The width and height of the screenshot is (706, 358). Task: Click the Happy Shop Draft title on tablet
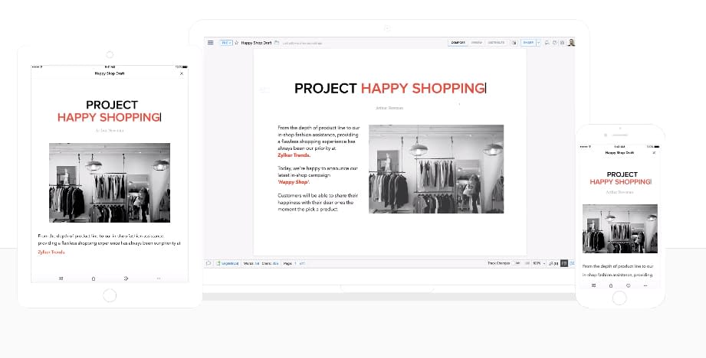point(110,73)
